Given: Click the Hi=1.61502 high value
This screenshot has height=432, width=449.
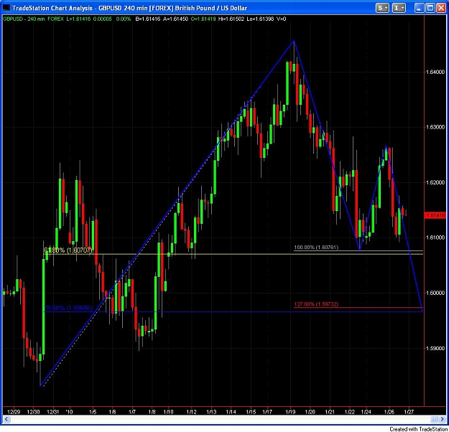Looking at the screenshot, I should (231, 19).
